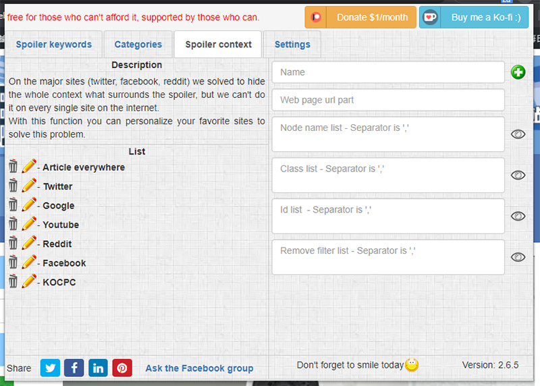Click the Donate $1/month button
The width and height of the screenshot is (540, 386).
(360, 18)
